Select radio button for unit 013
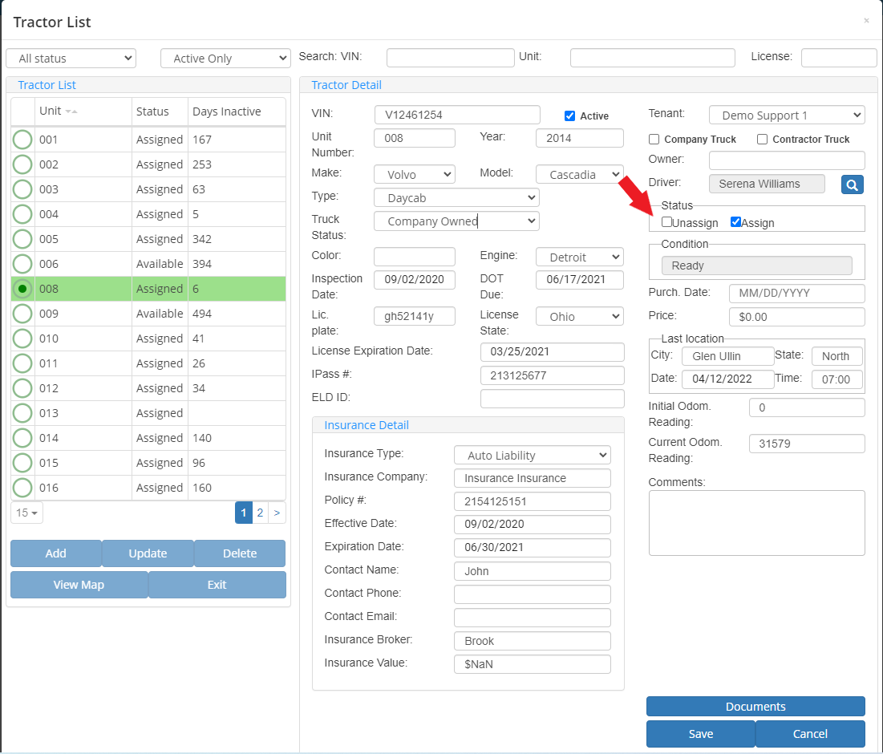The height and width of the screenshot is (754, 883). click(x=22, y=413)
